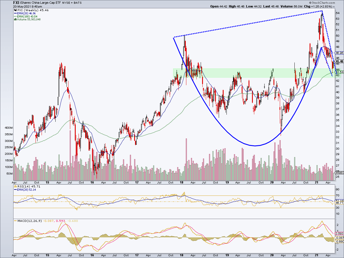Click the 46.96 price tag on the right axis

[x=339, y=53]
